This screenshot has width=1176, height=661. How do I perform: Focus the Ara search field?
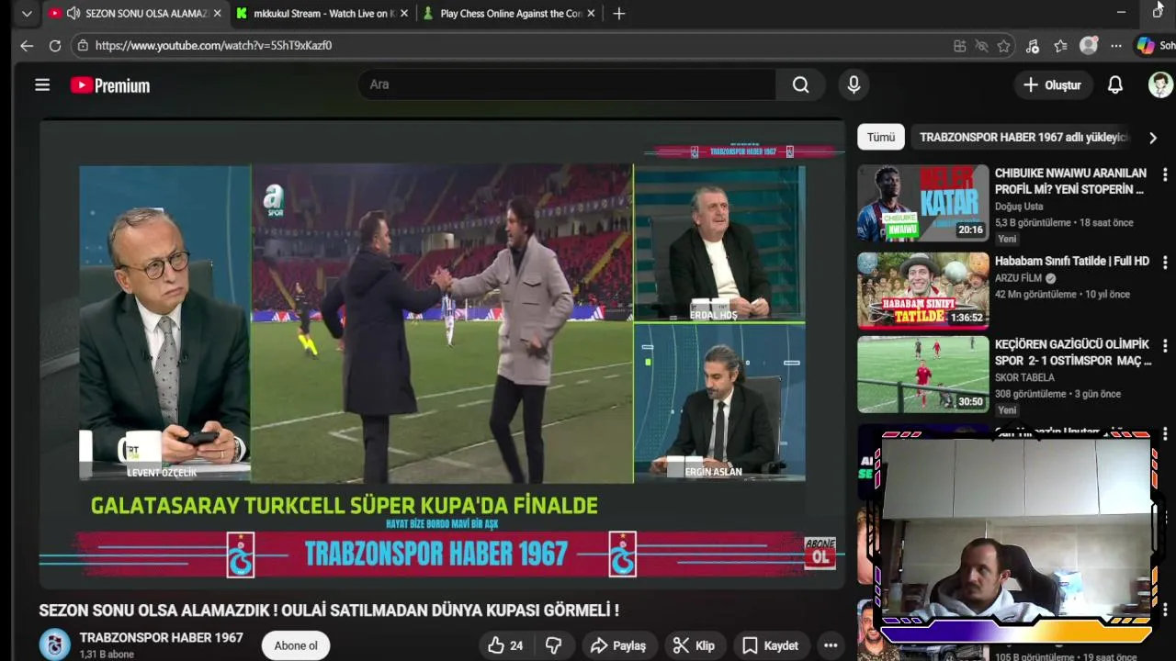(566, 84)
